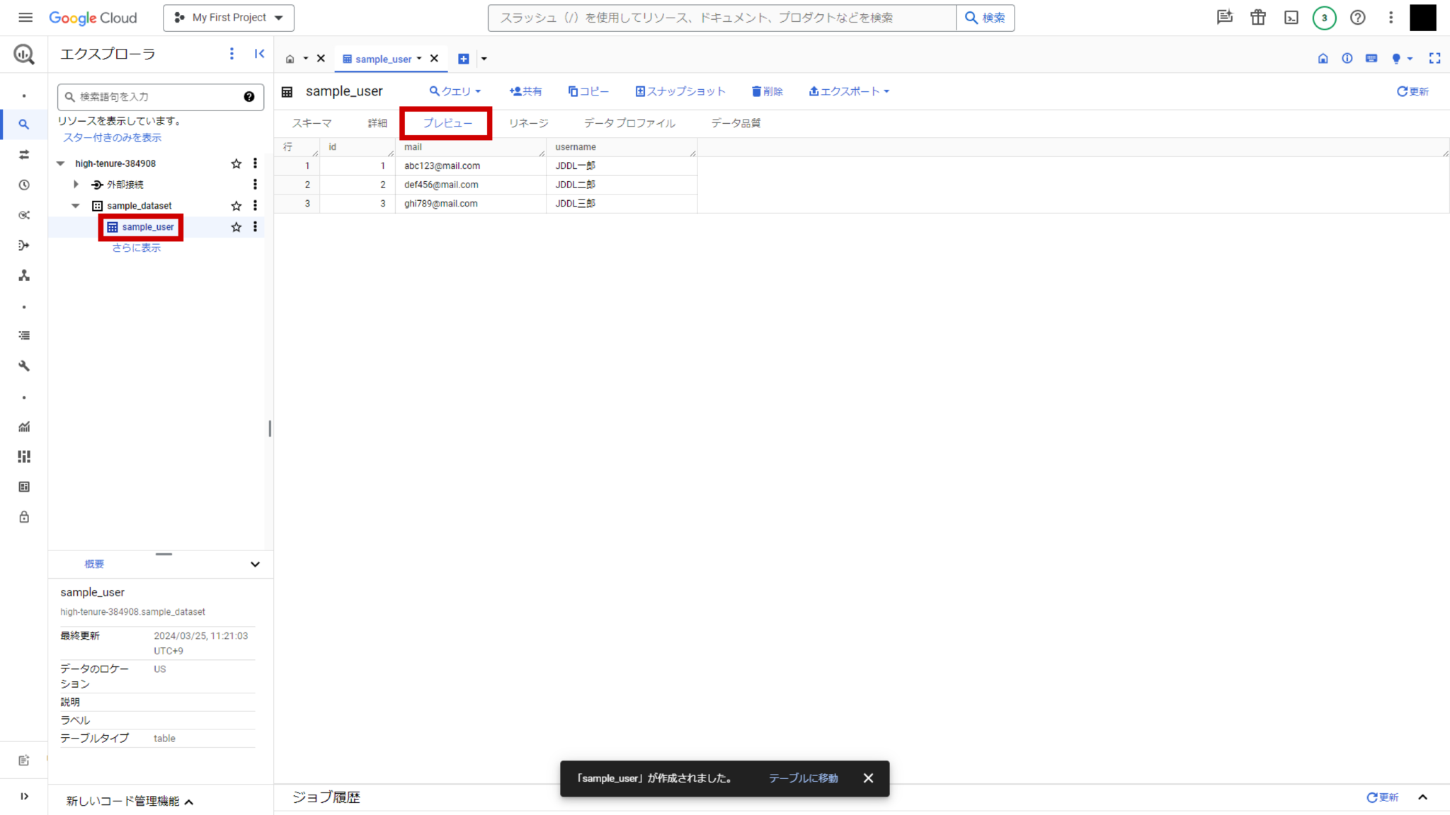Click the gift icon in top bar
This screenshot has width=1450, height=815.
pyautogui.click(x=1257, y=18)
